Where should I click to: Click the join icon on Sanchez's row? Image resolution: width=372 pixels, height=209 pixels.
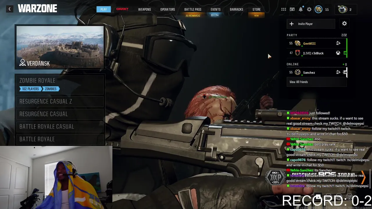tap(345, 72)
